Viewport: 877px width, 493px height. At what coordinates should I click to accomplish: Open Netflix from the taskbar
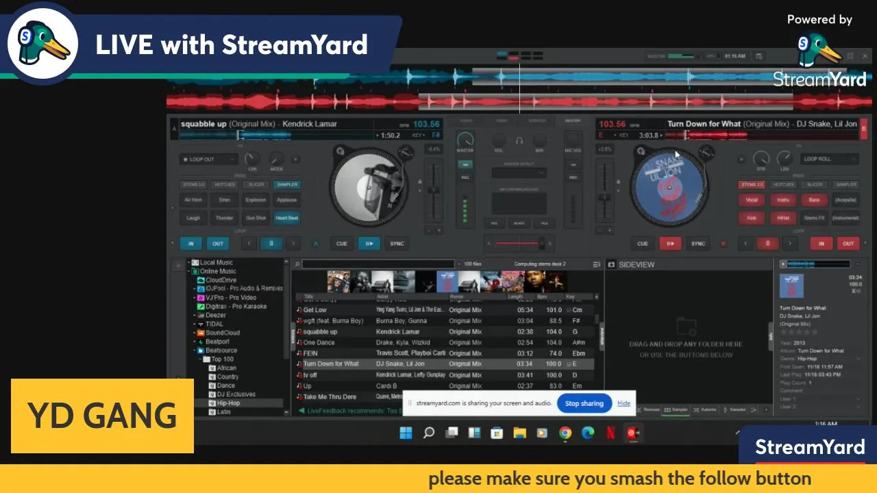[x=610, y=433]
